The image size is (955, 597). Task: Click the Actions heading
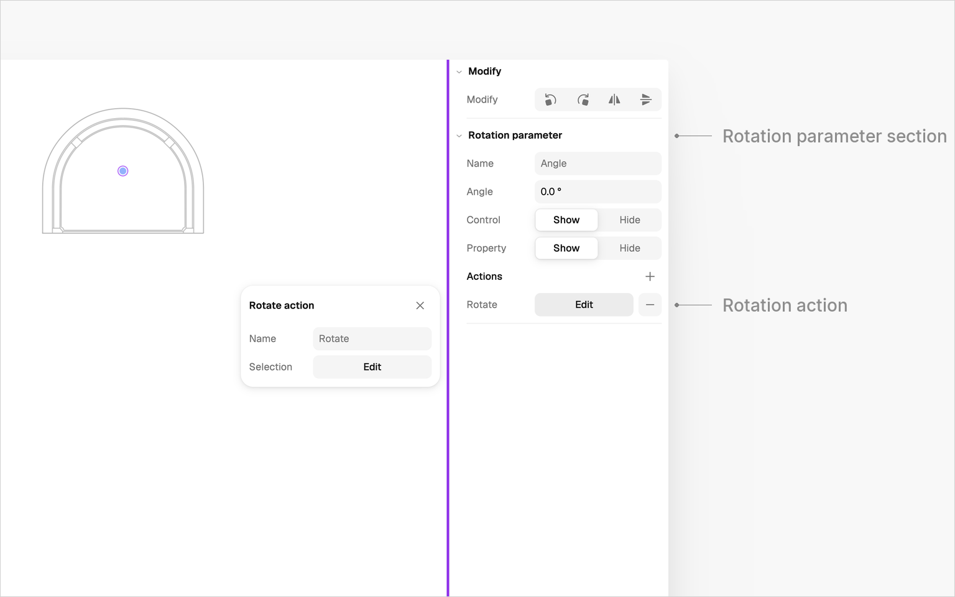coord(484,277)
